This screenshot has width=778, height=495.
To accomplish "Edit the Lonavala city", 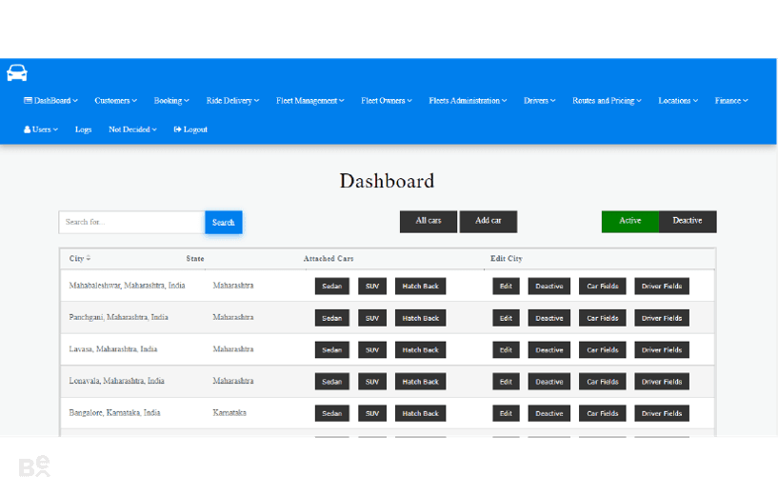I will (506, 382).
